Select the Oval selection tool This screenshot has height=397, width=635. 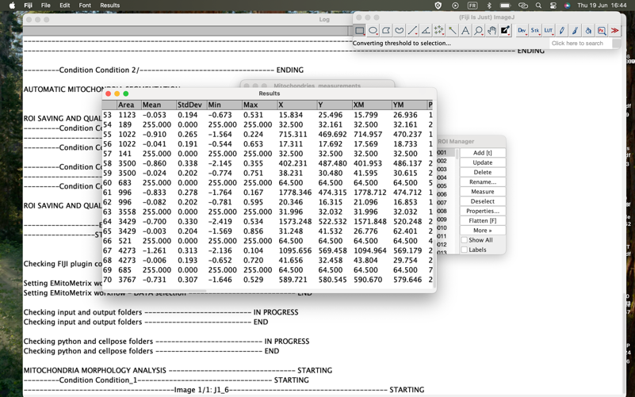pyautogui.click(x=373, y=30)
